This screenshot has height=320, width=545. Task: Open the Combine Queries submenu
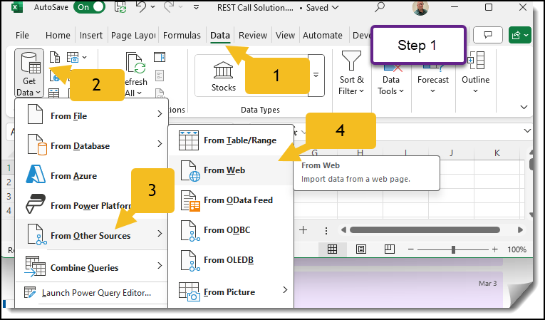click(92, 267)
